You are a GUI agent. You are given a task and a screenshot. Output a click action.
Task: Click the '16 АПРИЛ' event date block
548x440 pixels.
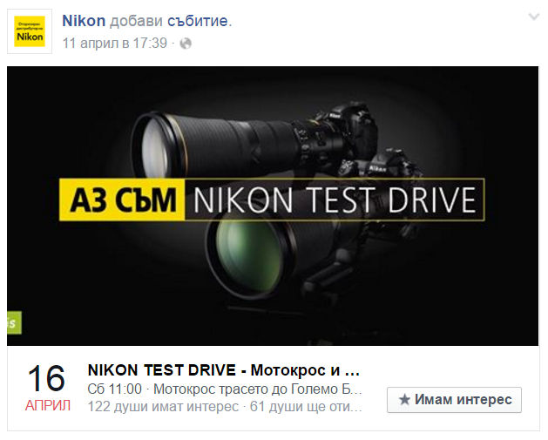pos(47,387)
